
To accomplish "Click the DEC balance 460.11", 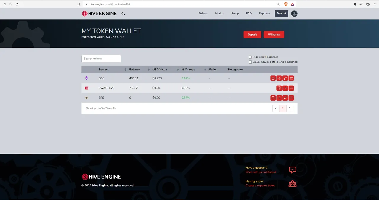I will [134, 78].
